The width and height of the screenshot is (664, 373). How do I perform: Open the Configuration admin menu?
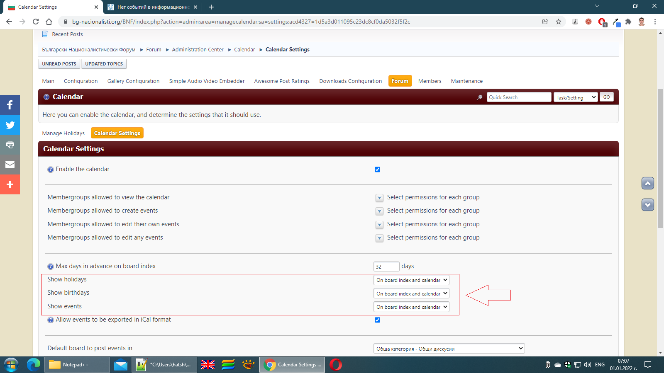click(81, 81)
